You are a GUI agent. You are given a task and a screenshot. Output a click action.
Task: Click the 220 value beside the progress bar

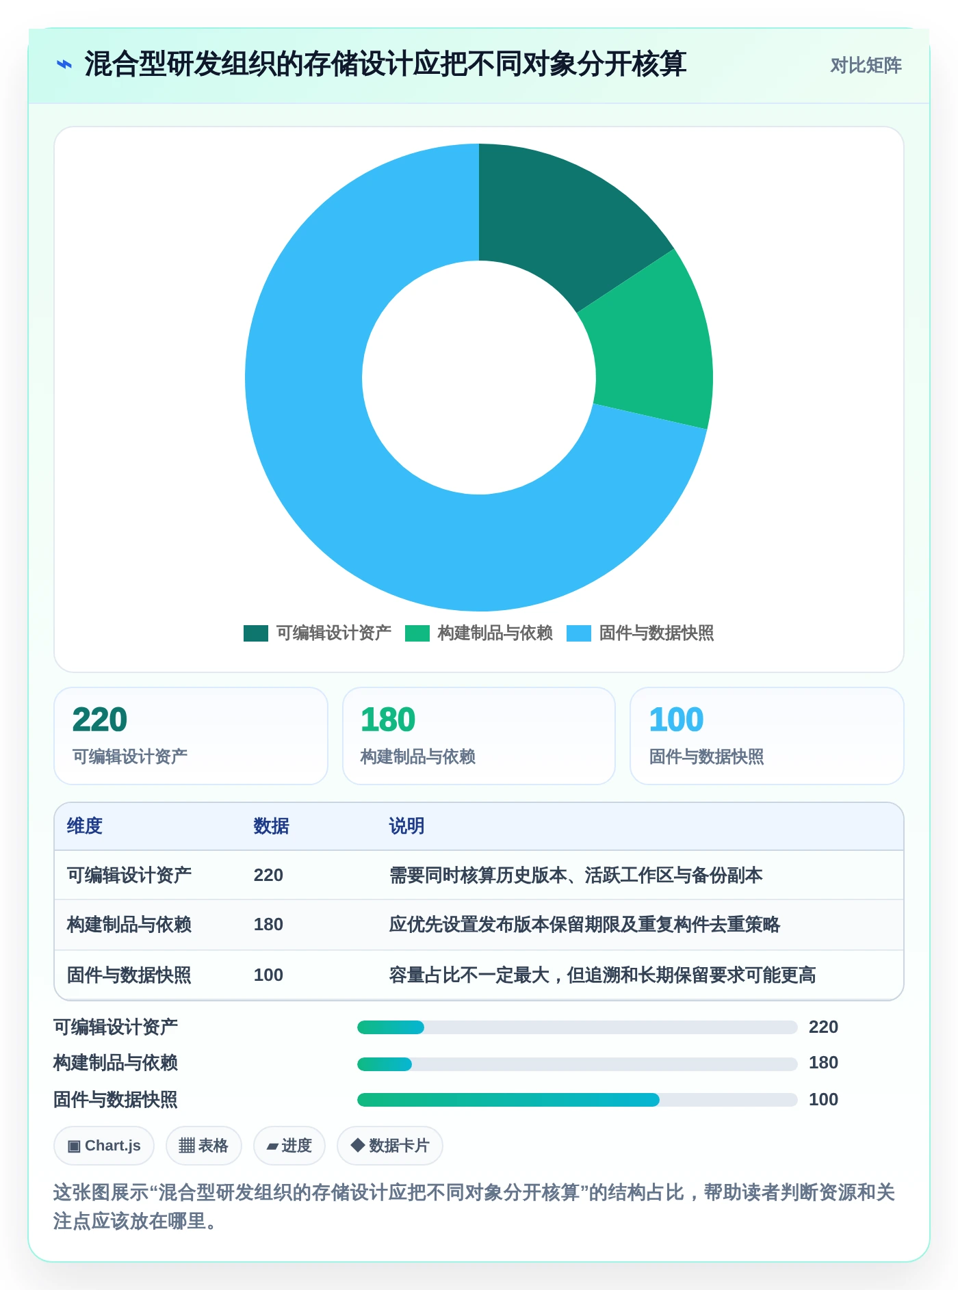(x=823, y=1027)
